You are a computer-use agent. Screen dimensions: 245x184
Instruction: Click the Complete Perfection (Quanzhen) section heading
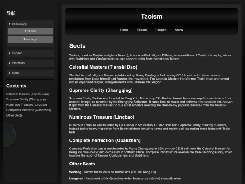[x=105, y=140]
